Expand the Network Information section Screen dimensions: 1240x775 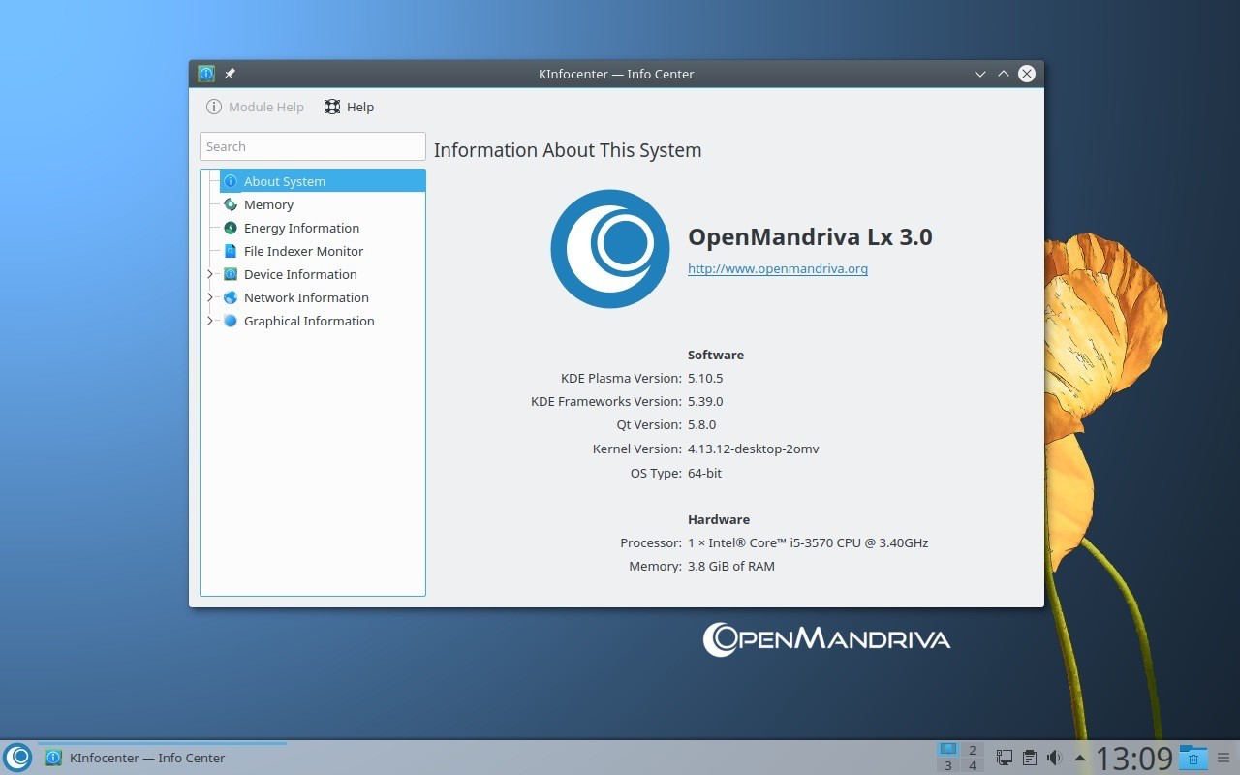pos(210,297)
